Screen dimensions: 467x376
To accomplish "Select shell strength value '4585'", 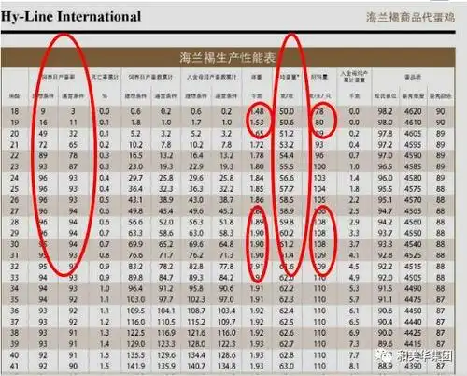I will point(413,166).
